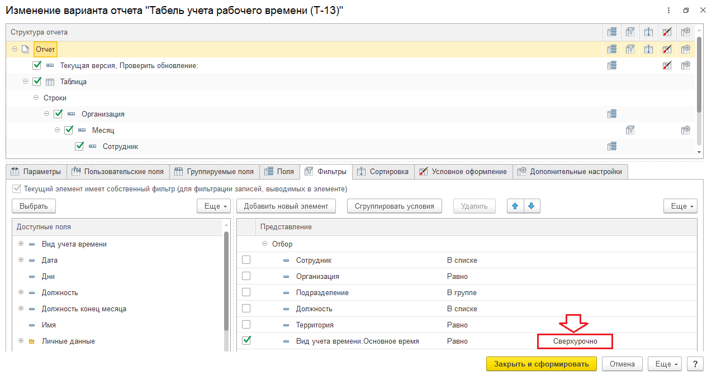Expand the Личные данные available field
707x376 pixels.
[x=21, y=341]
